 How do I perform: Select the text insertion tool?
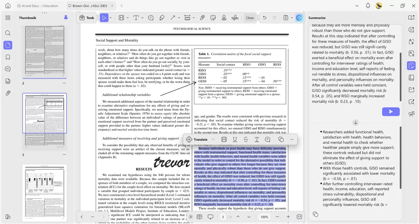click(x=136, y=18)
